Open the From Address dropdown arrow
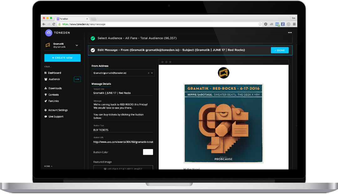 pyautogui.click(x=152, y=73)
